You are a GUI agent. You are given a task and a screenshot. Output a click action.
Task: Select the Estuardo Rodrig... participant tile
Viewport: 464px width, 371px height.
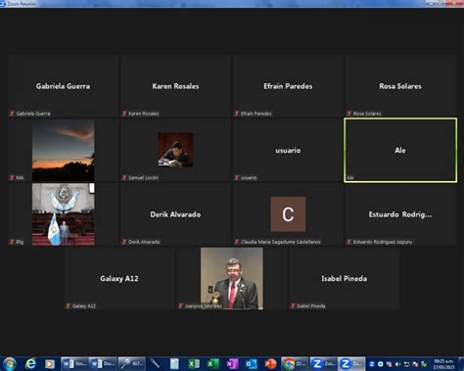[x=400, y=214]
